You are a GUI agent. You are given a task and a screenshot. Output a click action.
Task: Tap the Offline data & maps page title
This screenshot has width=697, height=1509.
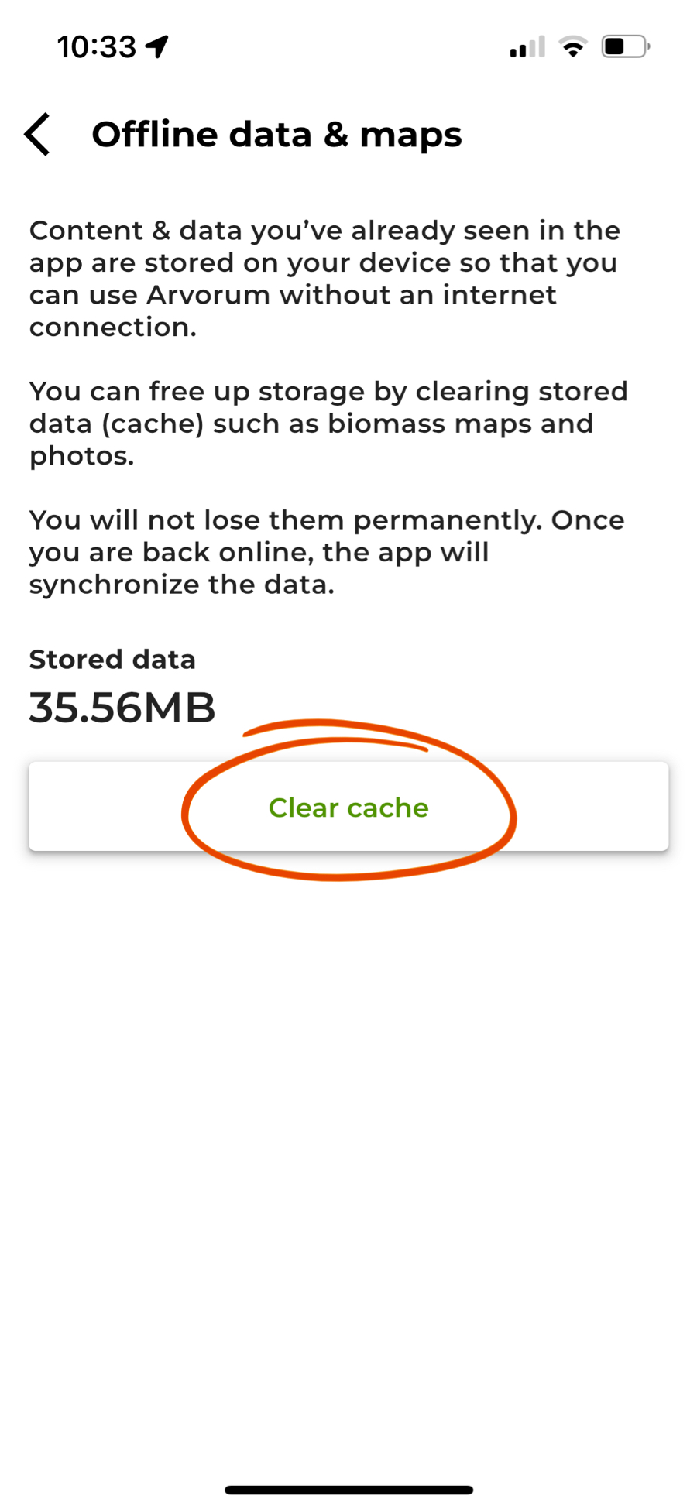pos(276,135)
